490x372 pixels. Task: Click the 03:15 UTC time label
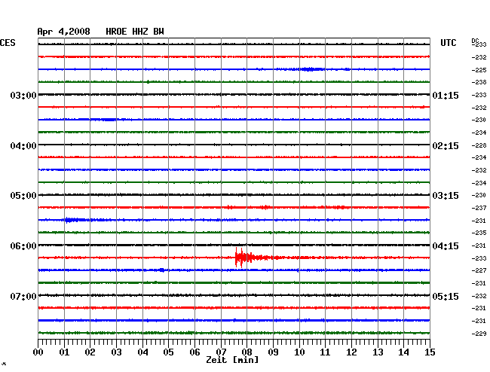pos(446,196)
